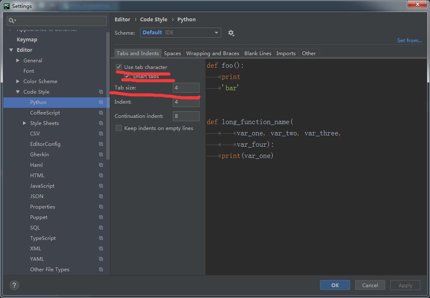The height and width of the screenshot is (298, 430).
Task: Click the settings icon next to HTML
Action: coord(100,175)
